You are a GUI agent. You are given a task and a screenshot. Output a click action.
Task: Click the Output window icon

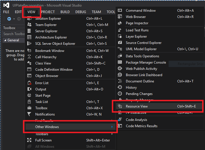click(x=30, y=89)
